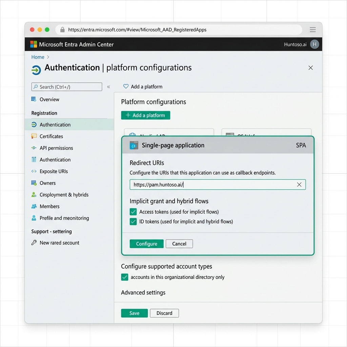Click the Prefile and meonitoring icon
The height and width of the screenshot is (347, 347).
click(34, 218)
